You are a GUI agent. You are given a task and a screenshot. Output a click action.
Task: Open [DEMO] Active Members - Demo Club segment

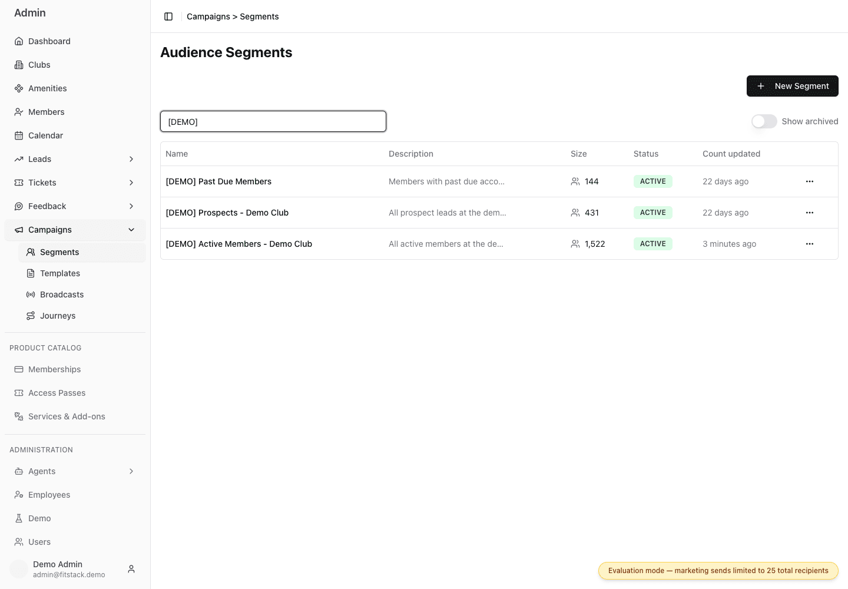tap(239, 244)
